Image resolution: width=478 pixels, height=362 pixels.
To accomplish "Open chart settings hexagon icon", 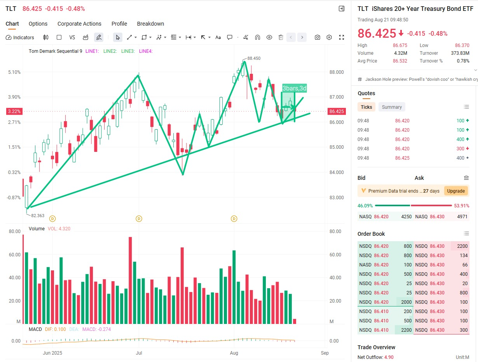I will pyautogui.click(x=329, y=37).
